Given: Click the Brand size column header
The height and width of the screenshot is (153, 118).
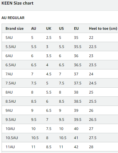Looking at the screenshot, I should 14,28.
